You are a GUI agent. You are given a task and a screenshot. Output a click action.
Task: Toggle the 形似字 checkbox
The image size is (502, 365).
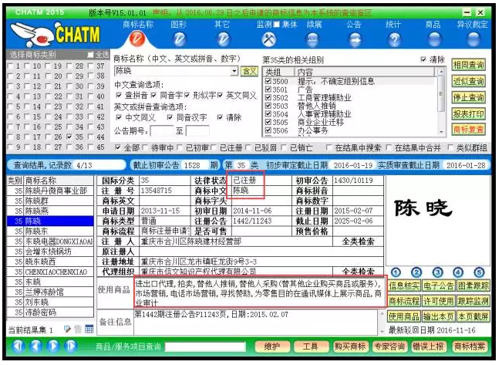(187, 95)
